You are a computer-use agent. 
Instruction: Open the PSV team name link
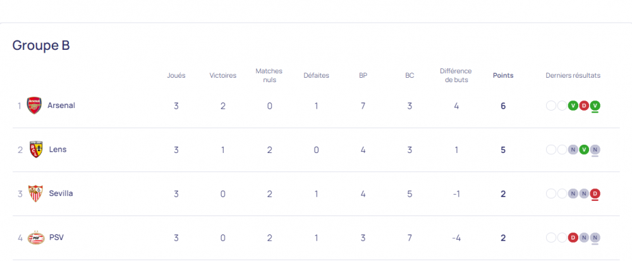click(x=56, y=237)
